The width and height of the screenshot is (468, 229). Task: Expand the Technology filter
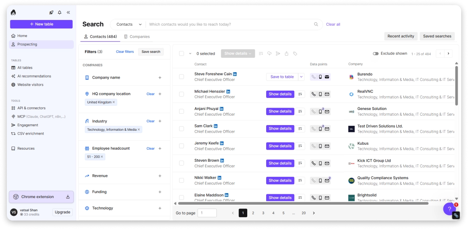coord(160,208)
